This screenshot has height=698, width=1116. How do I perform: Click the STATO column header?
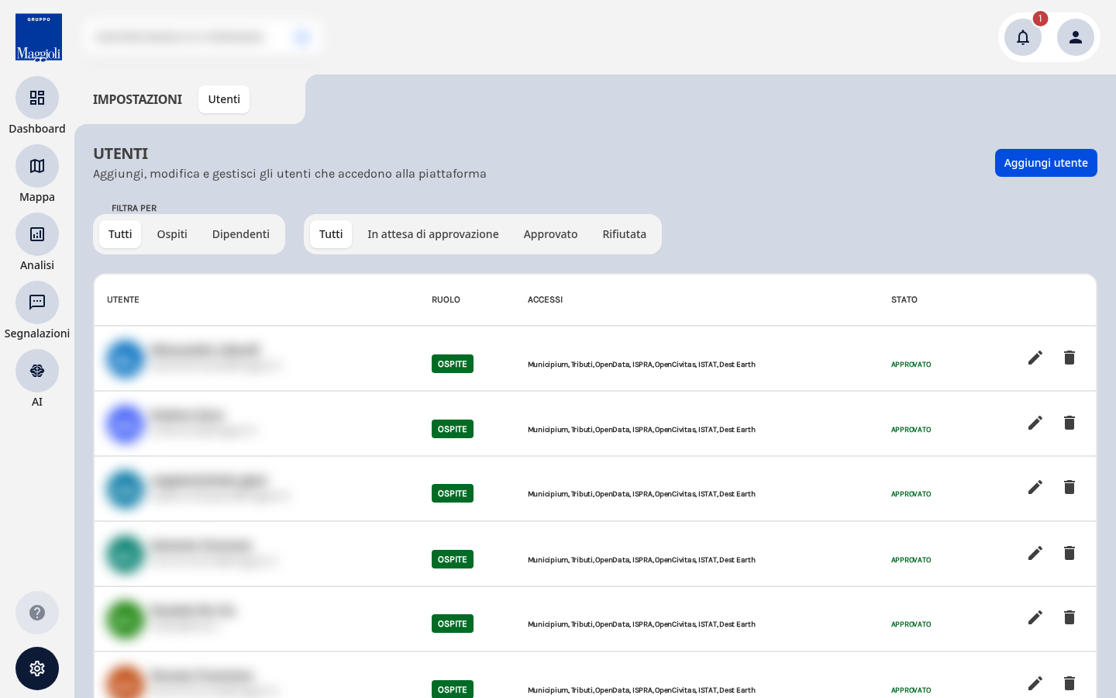904,299
